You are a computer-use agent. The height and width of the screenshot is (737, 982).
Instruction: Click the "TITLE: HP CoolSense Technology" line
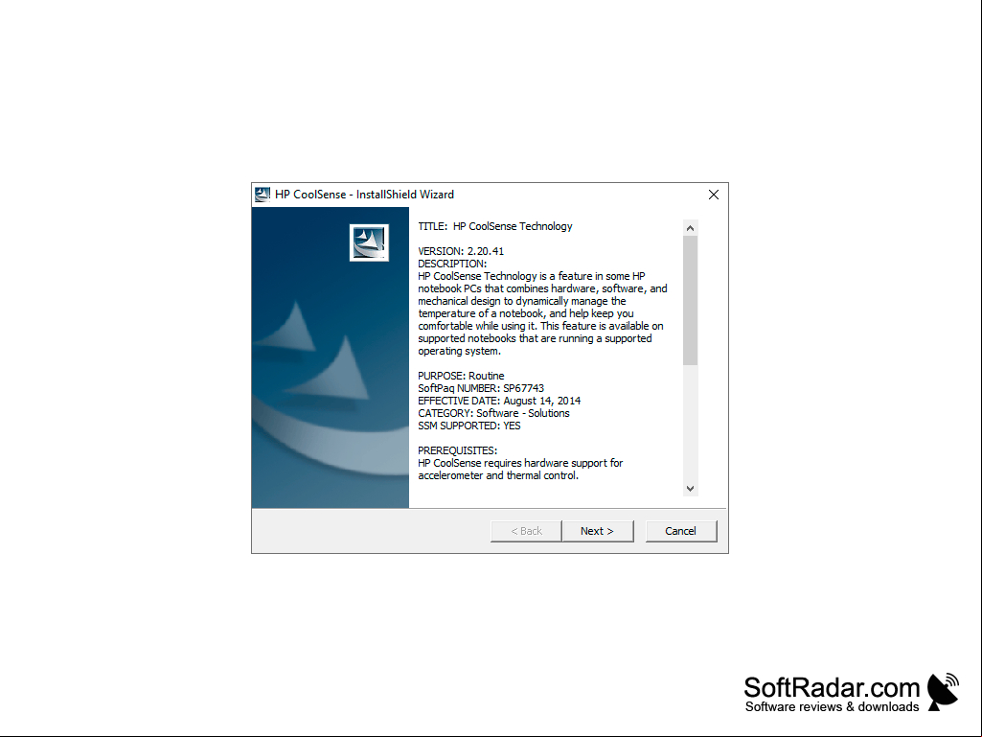pyautogui.click(x=494, y=226)
